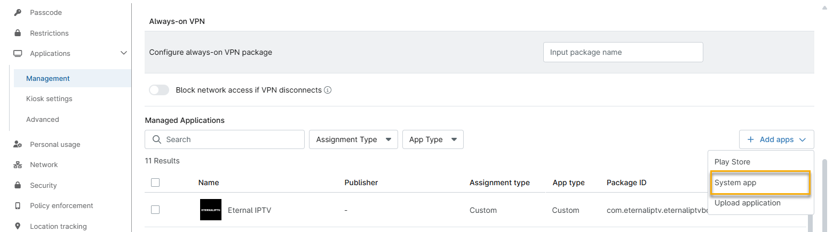Viewport: 833px width, 232px height.
Task: Click the Eternal IPTV app thumbnail
Action: (210, 210)
